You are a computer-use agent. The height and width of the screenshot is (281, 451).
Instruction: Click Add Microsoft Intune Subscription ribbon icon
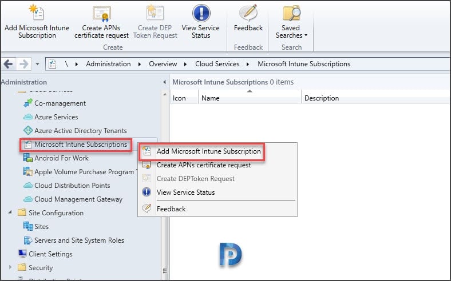pos(37,13)
